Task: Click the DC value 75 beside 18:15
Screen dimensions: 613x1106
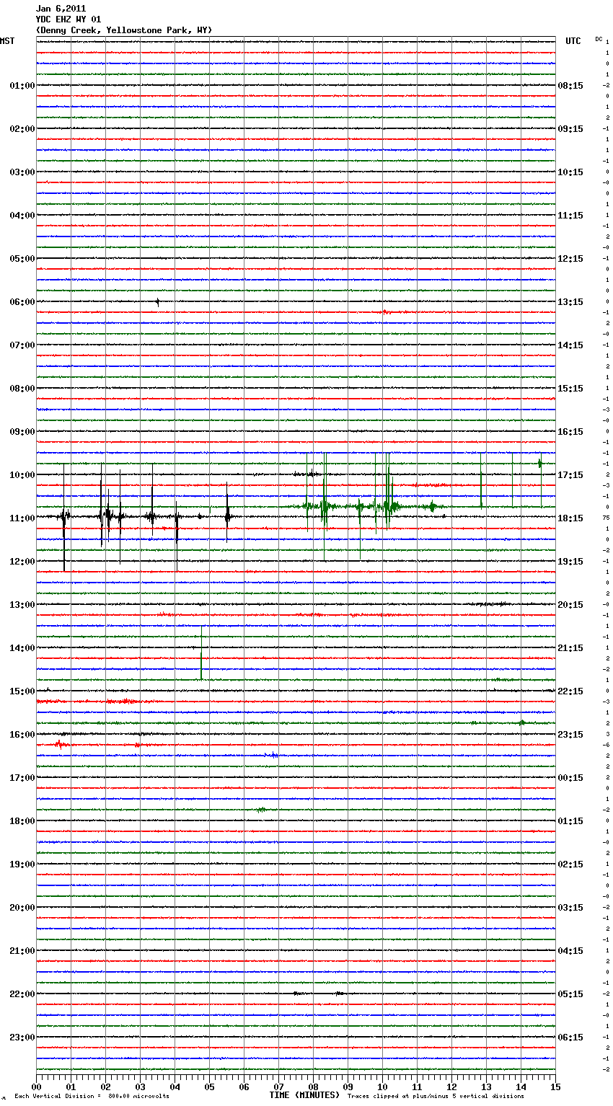Action: point(607,518)
